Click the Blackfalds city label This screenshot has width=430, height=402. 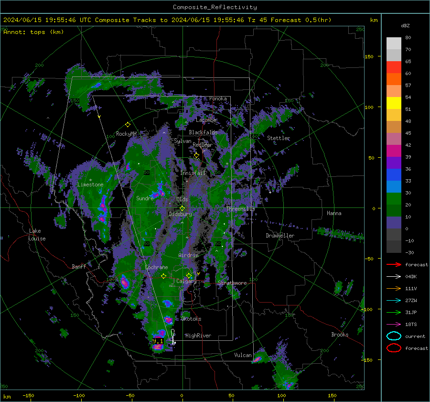pyautogui.click(x=203, y=132)
